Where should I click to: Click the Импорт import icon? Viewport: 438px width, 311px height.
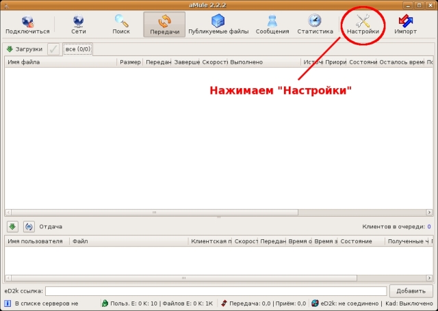405,24
